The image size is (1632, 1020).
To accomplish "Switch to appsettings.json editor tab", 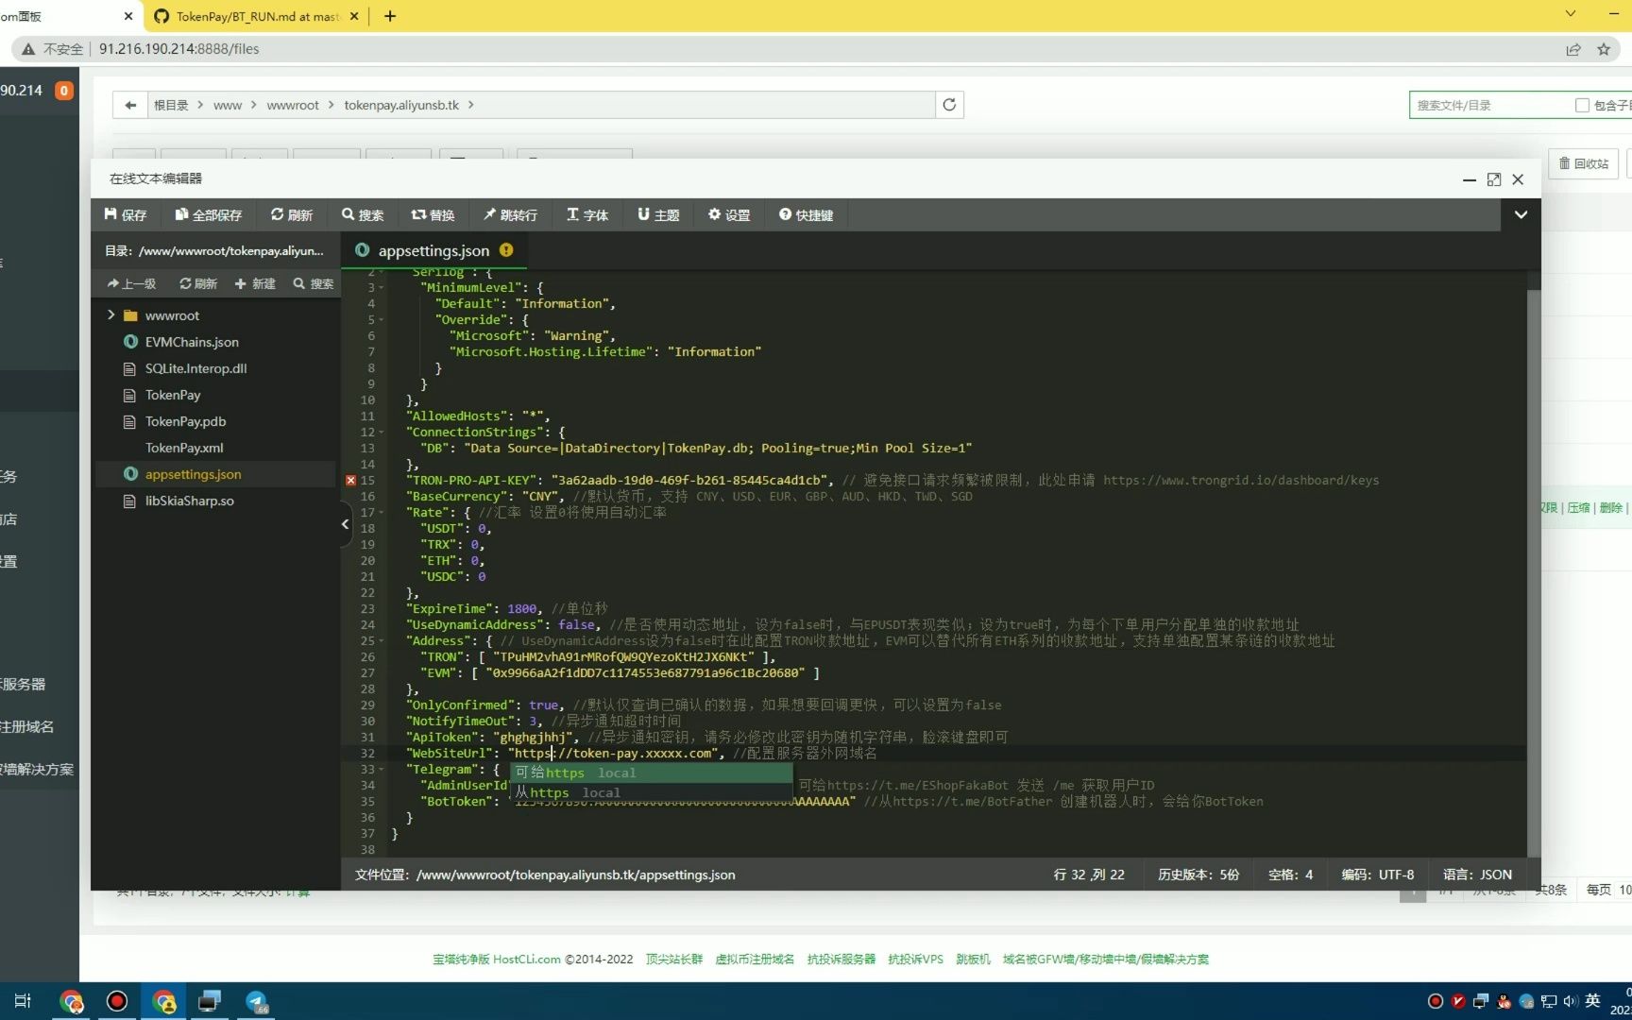I will click(x=433, y=250).
